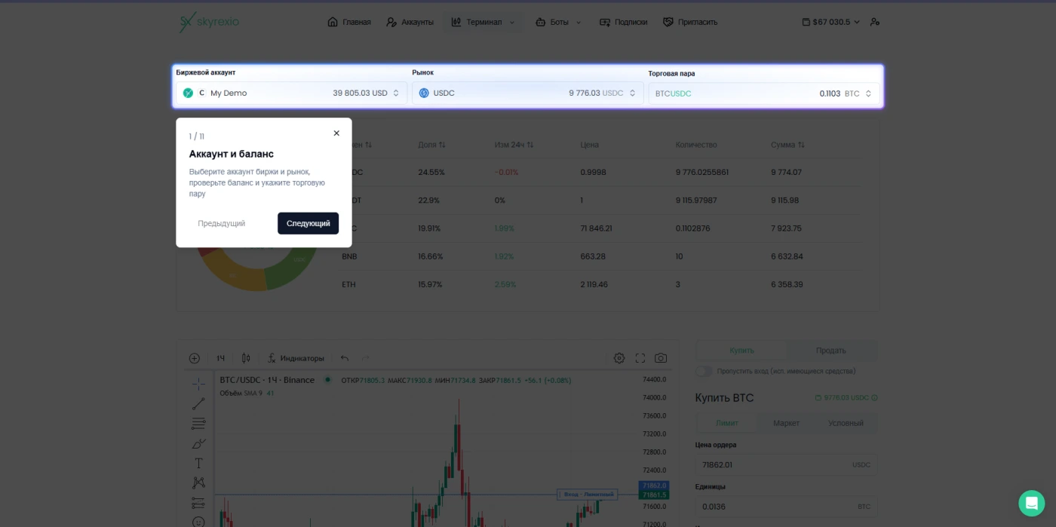Select the prediction and measurement tool
Image resolution: width=1056 pixels, height=527 pixels.
[198, 502]
